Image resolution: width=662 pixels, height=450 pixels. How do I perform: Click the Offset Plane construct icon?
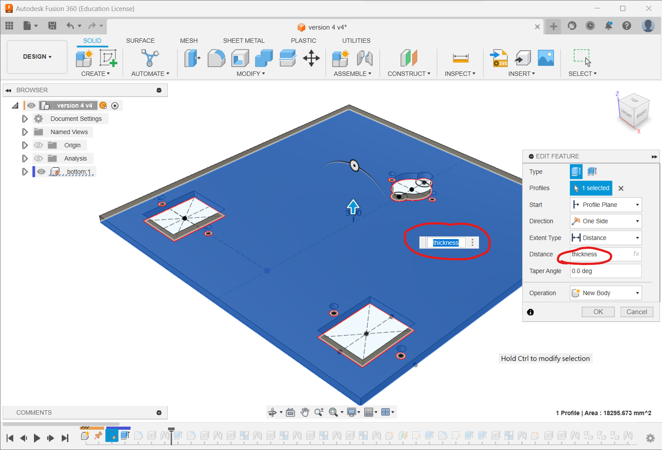click(409, 58)
